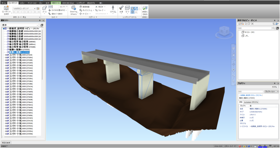Open the プロパティ セット dropdown

271,91
